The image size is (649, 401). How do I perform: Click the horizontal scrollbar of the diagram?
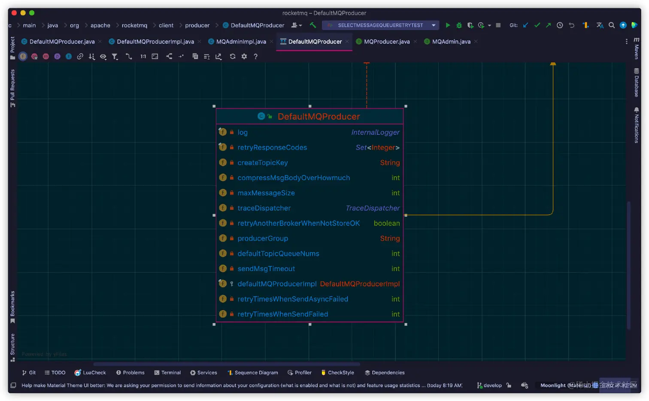(227, 364)
